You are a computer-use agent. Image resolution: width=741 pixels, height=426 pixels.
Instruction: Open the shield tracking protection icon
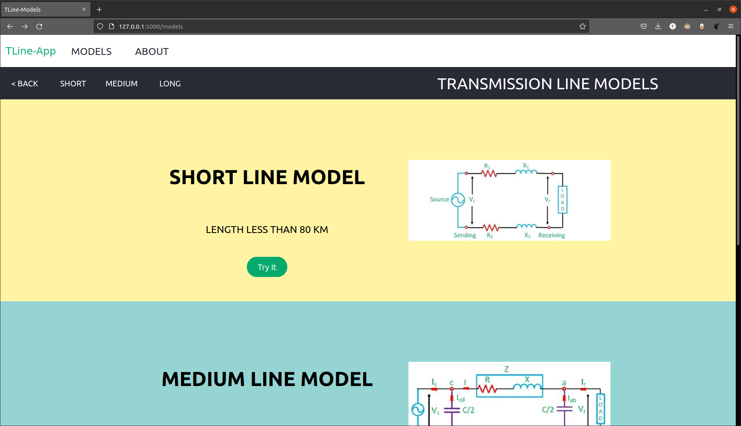coord(100,26)
